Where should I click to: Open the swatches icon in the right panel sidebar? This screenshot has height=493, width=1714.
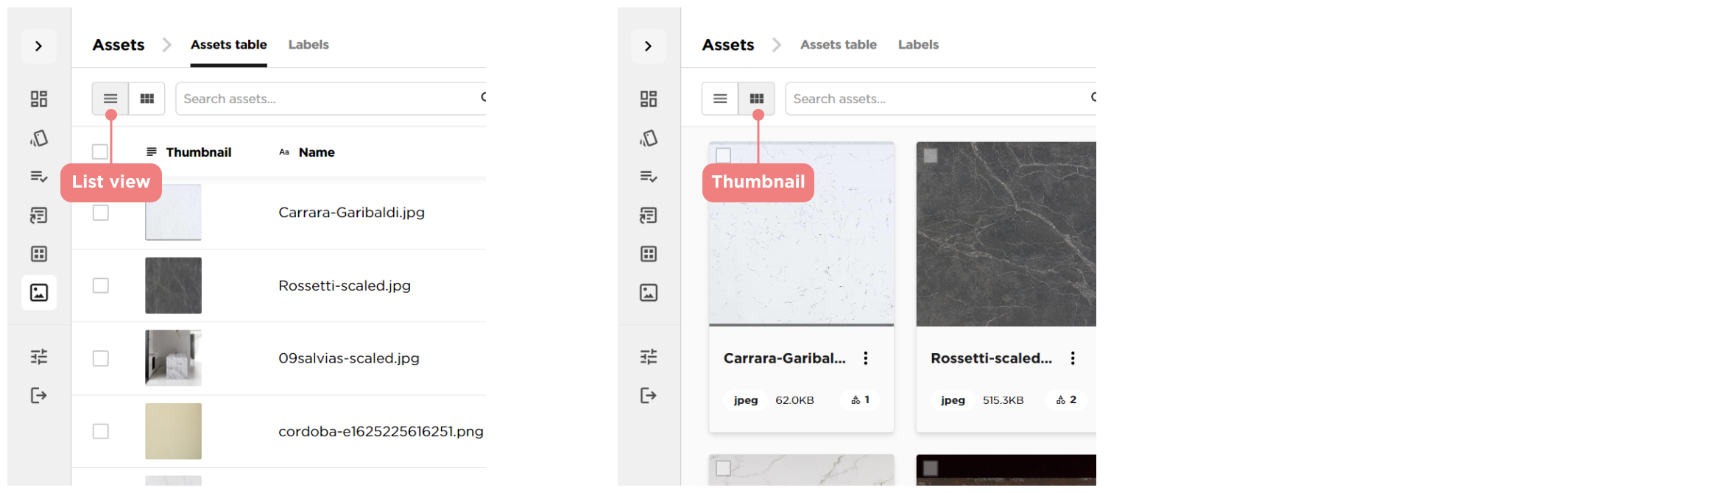tap(649, 138)
